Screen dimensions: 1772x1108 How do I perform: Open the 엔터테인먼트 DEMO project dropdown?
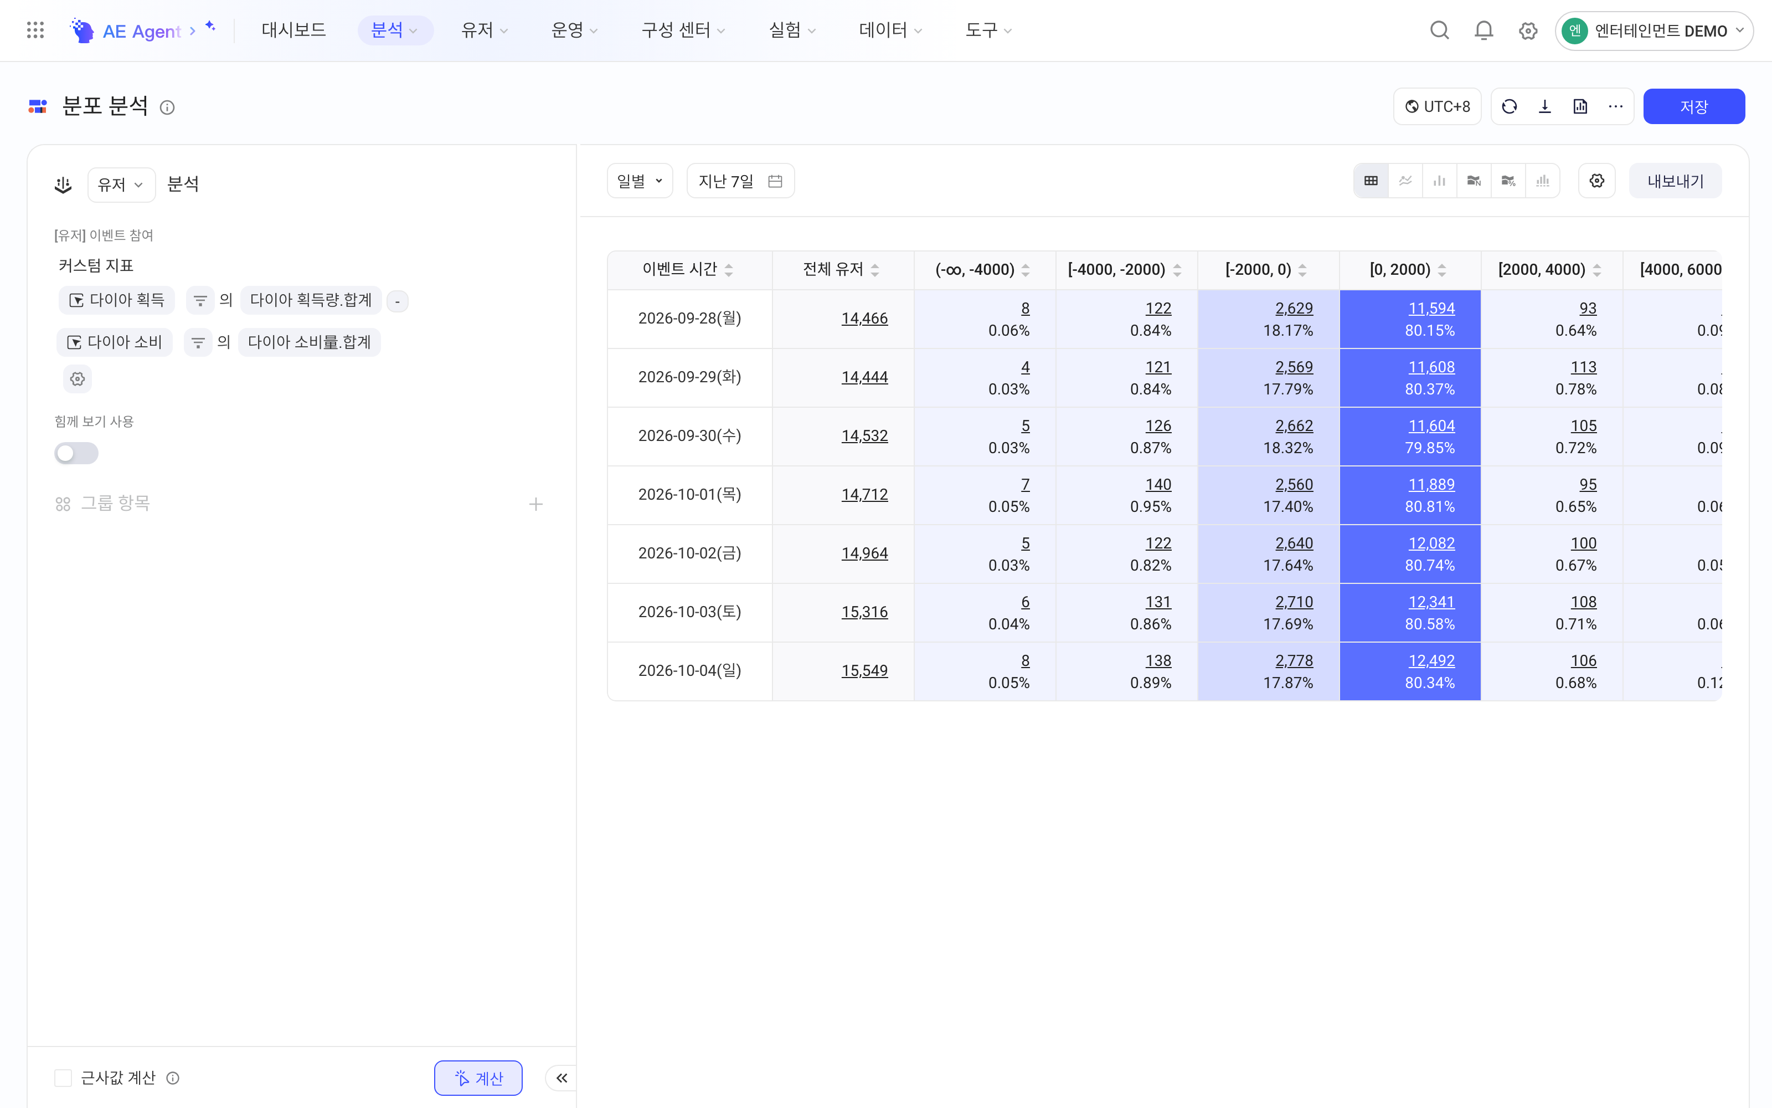point(1654,31)
